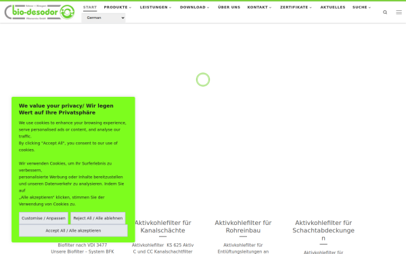406x254 pixels.
Task: Click 'Aktivkohlefilter für Entlüftungsleitungen an' text
Action: pos(243,249)
